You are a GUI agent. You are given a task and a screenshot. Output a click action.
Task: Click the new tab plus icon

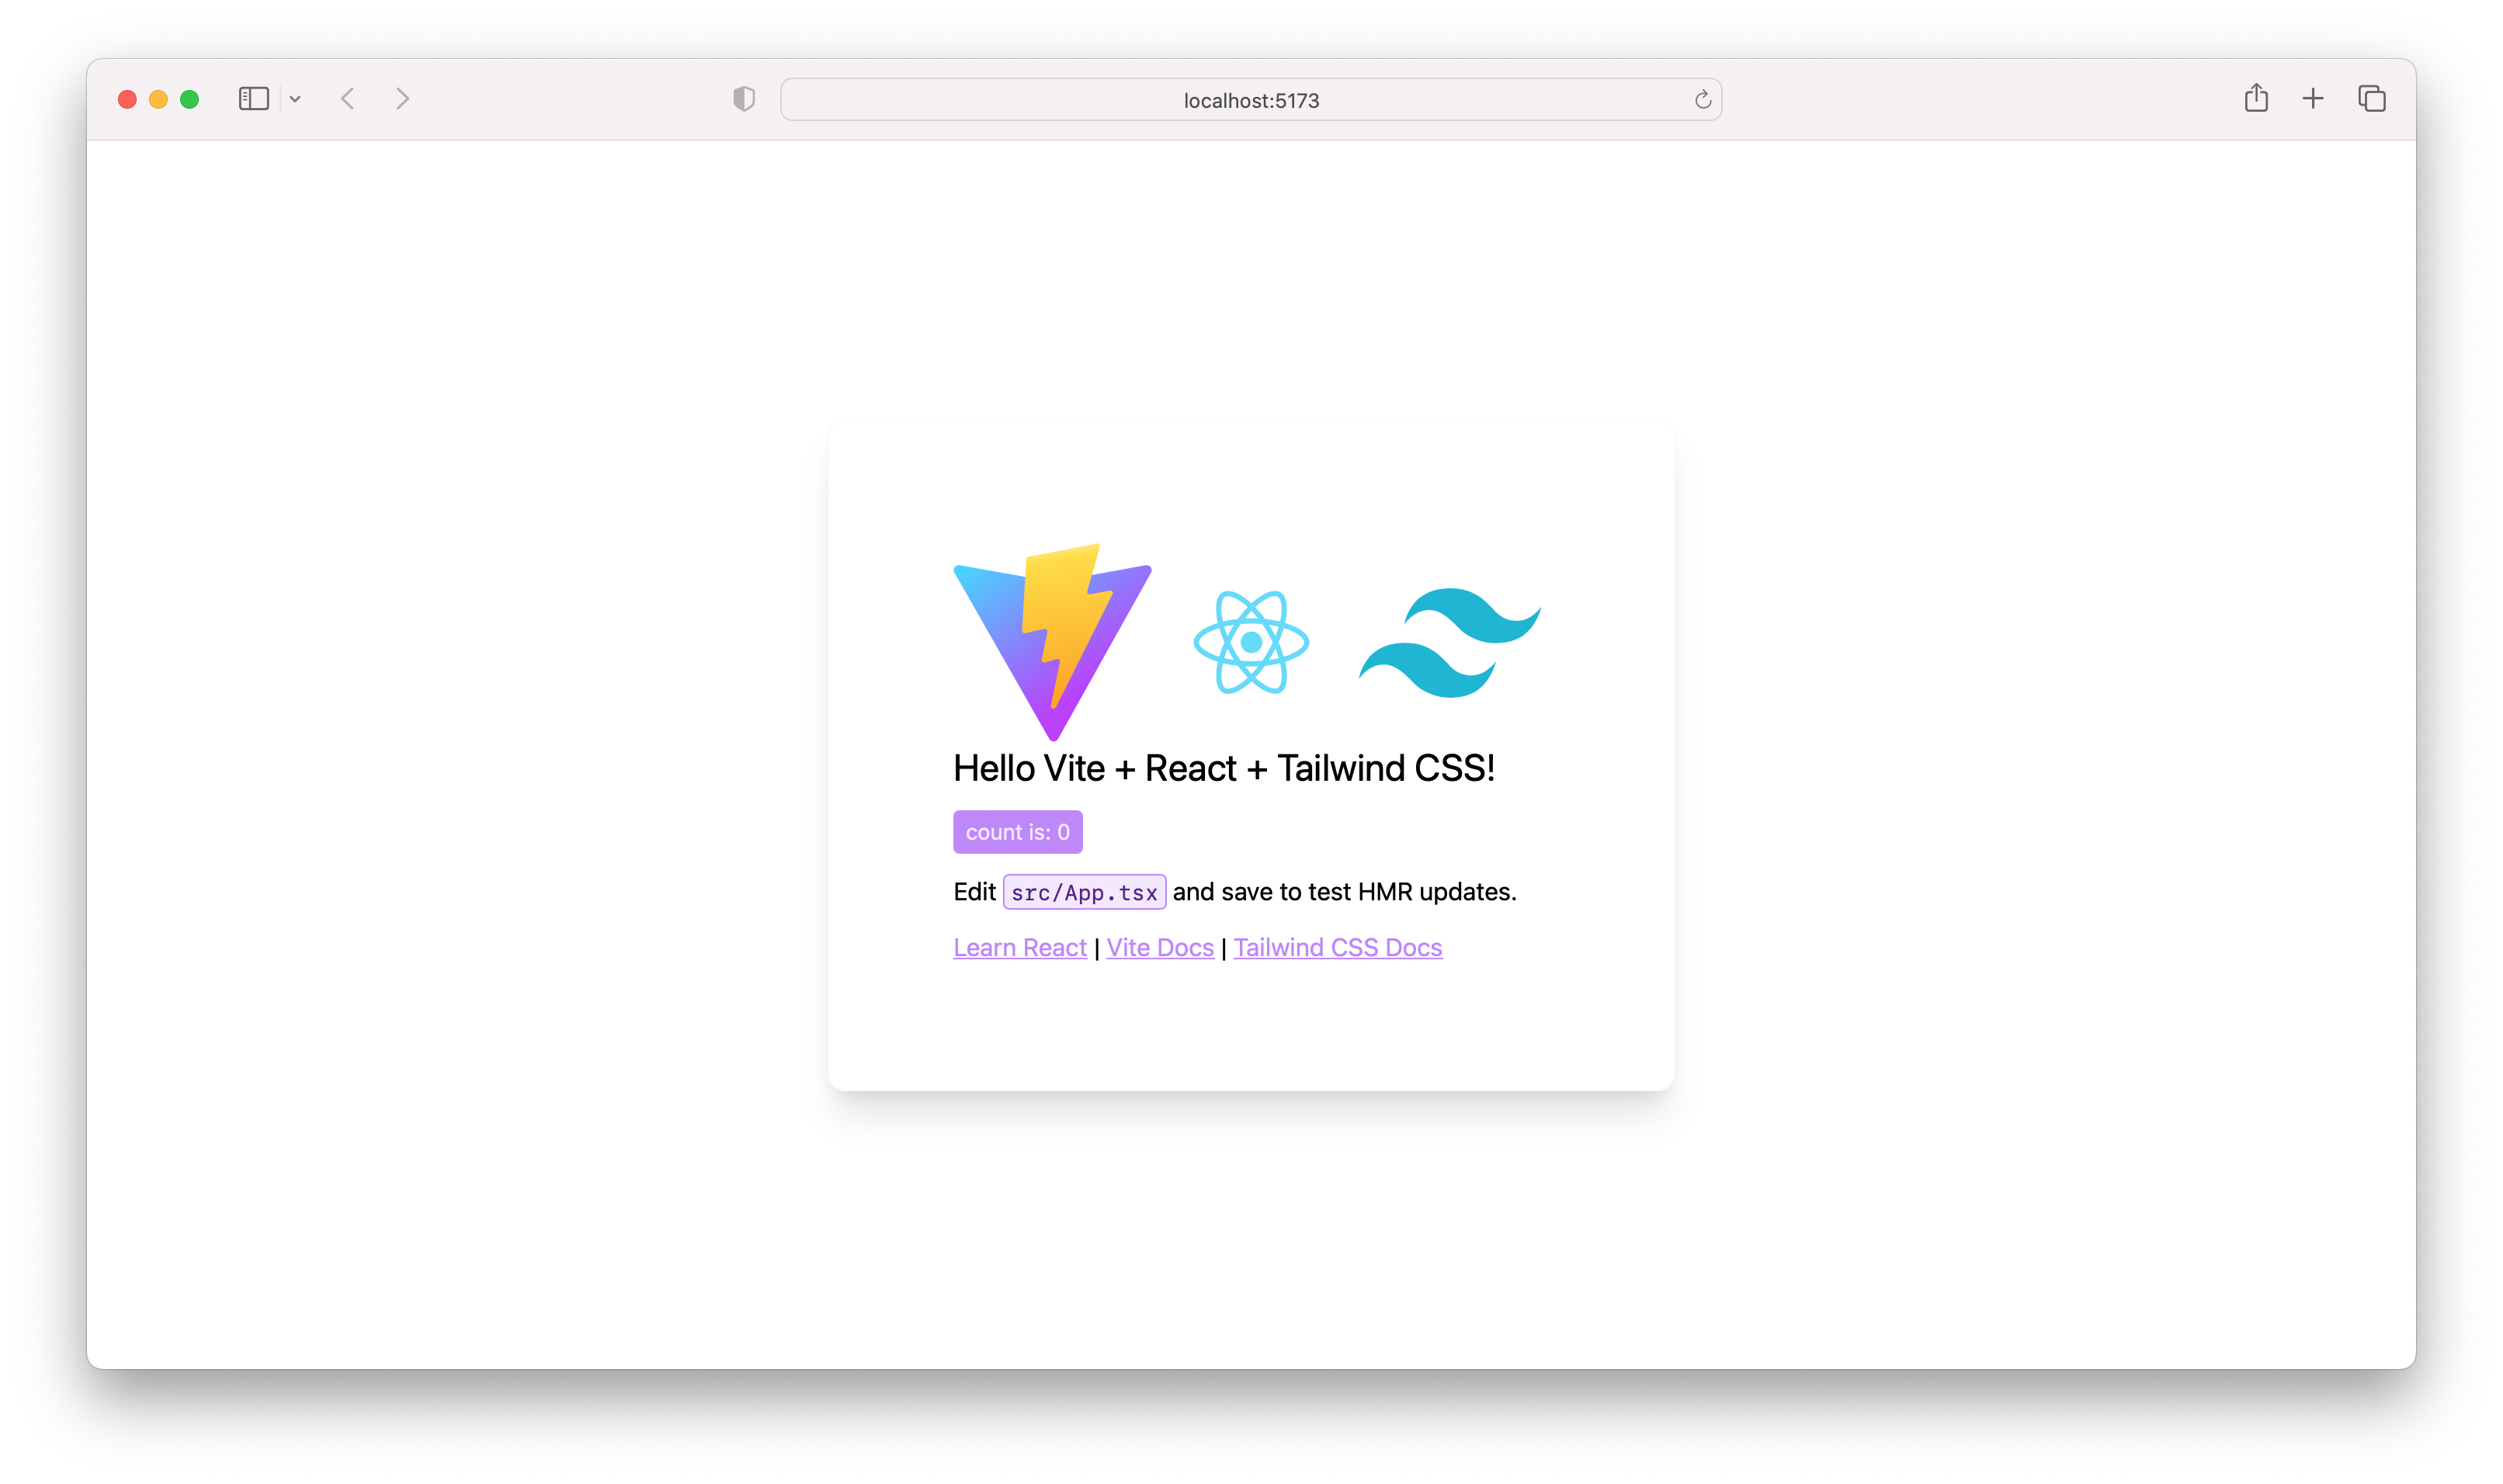2317,99
